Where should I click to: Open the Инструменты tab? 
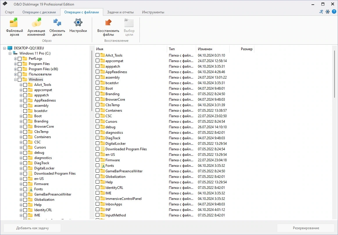(x=153, y=12)
